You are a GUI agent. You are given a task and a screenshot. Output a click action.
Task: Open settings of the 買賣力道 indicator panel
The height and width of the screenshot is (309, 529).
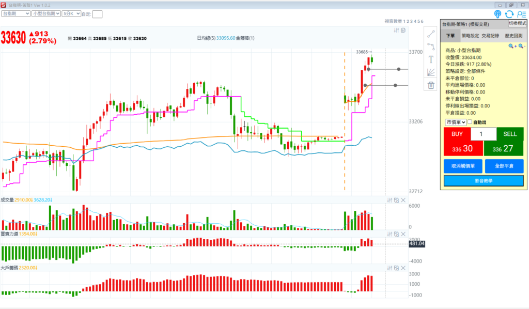(390, 234)
